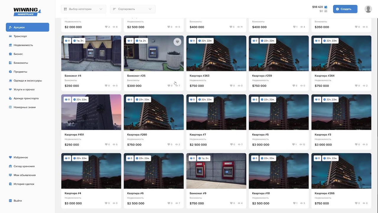Screen dimensions: 378x213
Task: Toggle favorite heart on Банкомат #25 image
Action: (x=177, y=42)
